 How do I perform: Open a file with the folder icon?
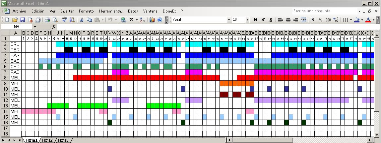[x=15, y=20]
